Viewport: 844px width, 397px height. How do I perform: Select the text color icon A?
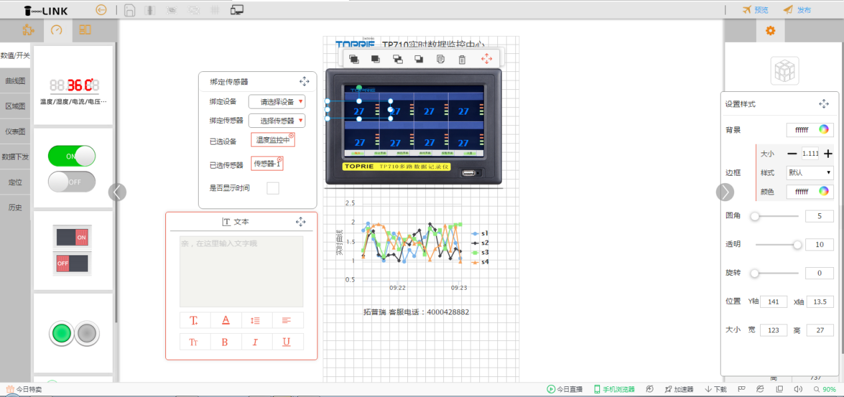coord(225,320)
